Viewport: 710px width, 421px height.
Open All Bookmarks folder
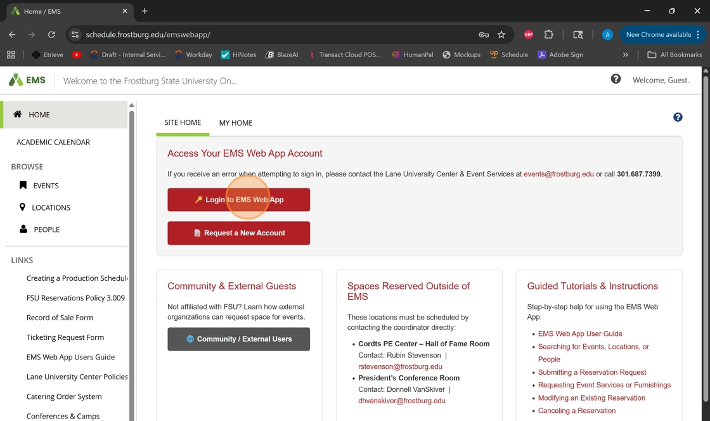tap(674, 55)
